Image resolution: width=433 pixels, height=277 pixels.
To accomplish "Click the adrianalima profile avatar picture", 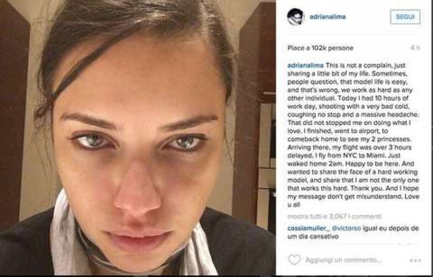I will [x=296, y=17].
